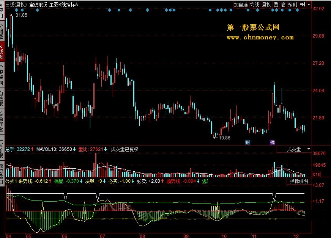
Task: Click the 日线(复权) period label
Action: (x=16, y=5)
